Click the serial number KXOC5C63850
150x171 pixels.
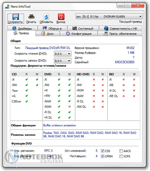[x=124, y=62]
